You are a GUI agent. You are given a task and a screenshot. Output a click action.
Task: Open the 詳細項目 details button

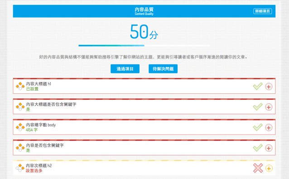262,11
